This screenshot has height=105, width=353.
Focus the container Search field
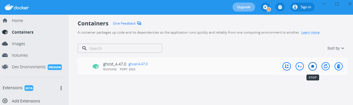pyautogui.click(x=120, y=48)
